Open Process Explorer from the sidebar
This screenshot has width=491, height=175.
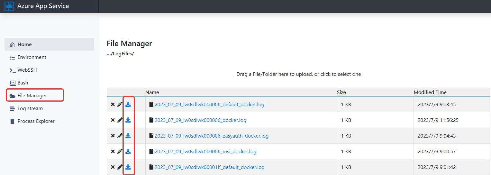[36, 121]
